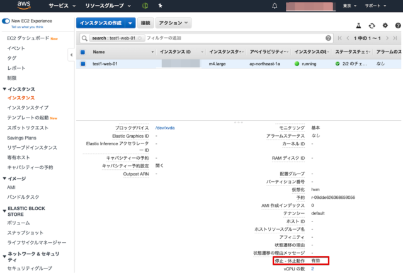Viewport: 403px width, 273px height.
Task: Click the pin shortcut icon
Action: click(x=160, y=6)
